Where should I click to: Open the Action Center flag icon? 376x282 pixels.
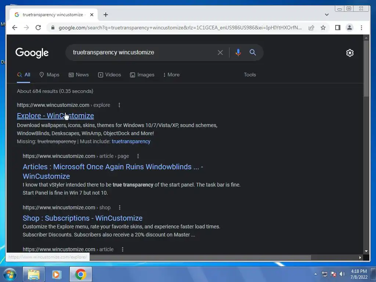pyautogui.click(x=333, y=274)
